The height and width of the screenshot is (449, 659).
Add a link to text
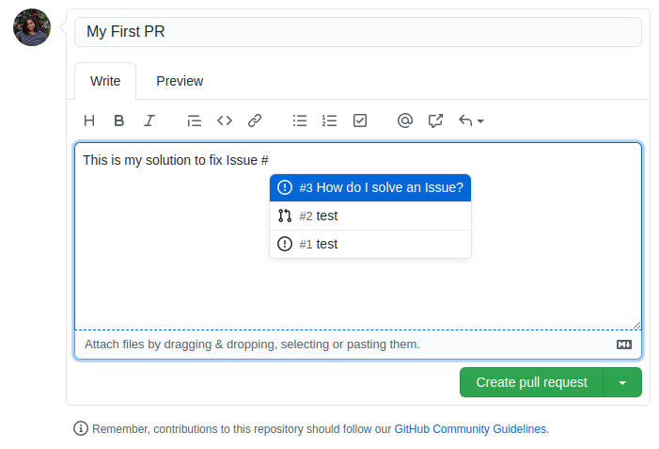[255, 120]
